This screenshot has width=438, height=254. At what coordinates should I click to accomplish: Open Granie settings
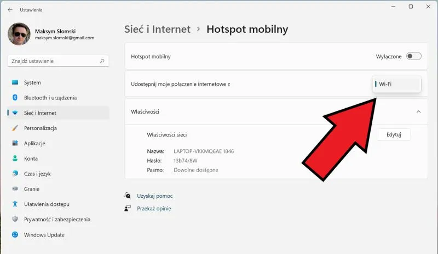[58, 189]
